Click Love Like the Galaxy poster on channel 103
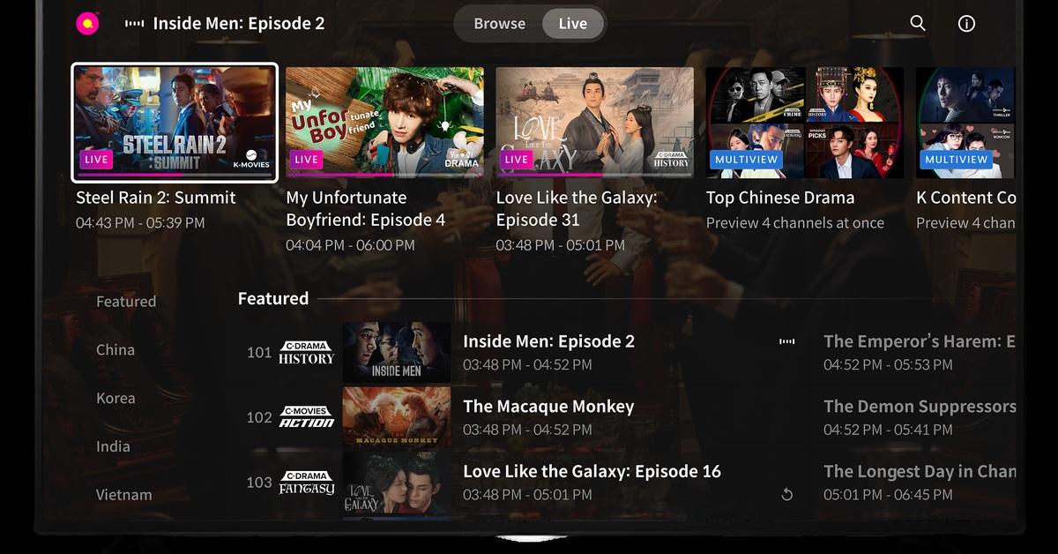Viewport: 1058px width, 554px height. [397, 483]
